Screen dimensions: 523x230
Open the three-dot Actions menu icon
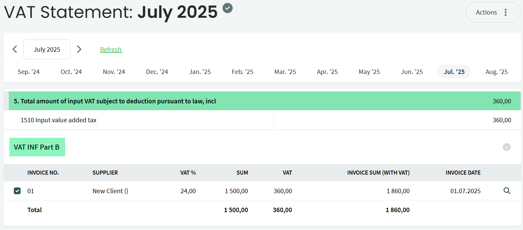[505, 12]
